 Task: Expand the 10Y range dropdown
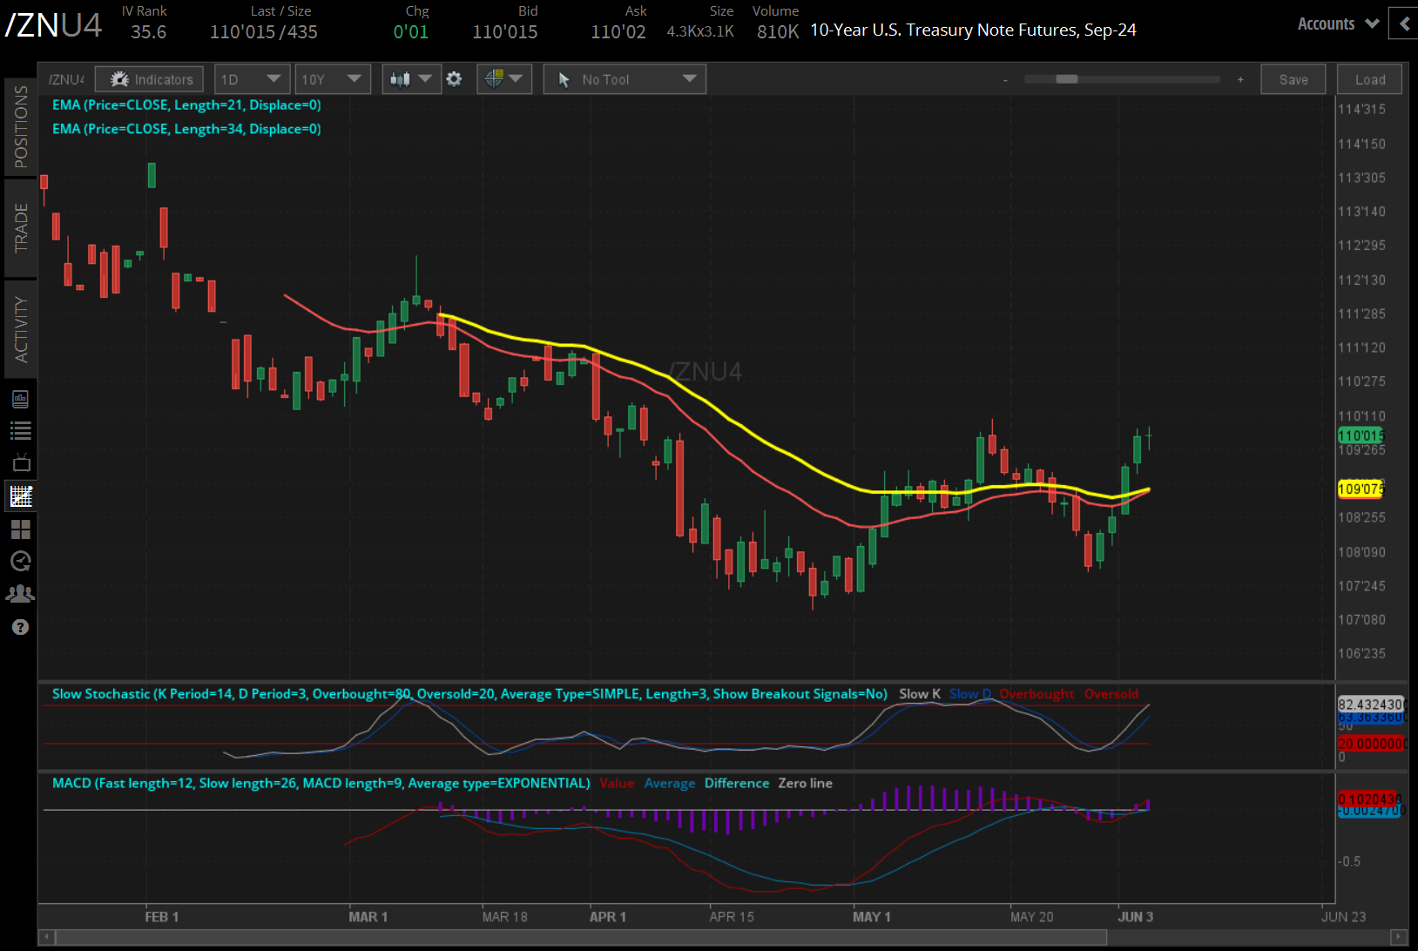click(x=332, y=79)
